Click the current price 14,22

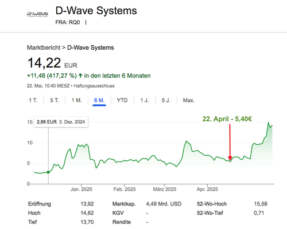tap(44, 63)
